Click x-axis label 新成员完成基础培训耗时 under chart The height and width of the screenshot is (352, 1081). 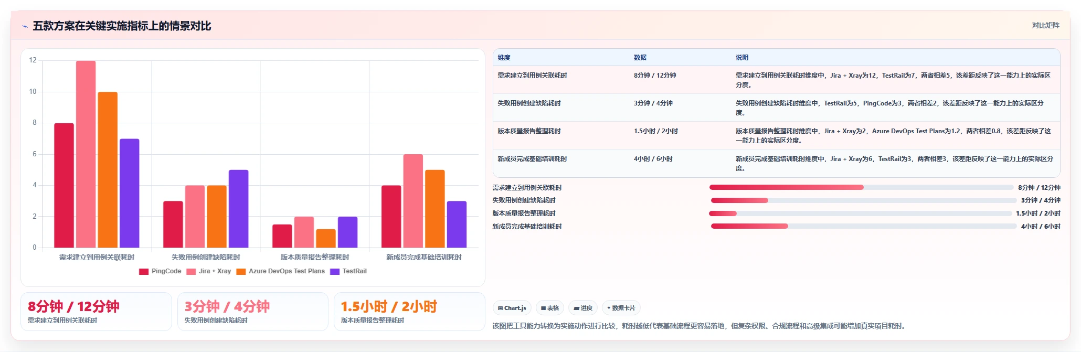424,257
